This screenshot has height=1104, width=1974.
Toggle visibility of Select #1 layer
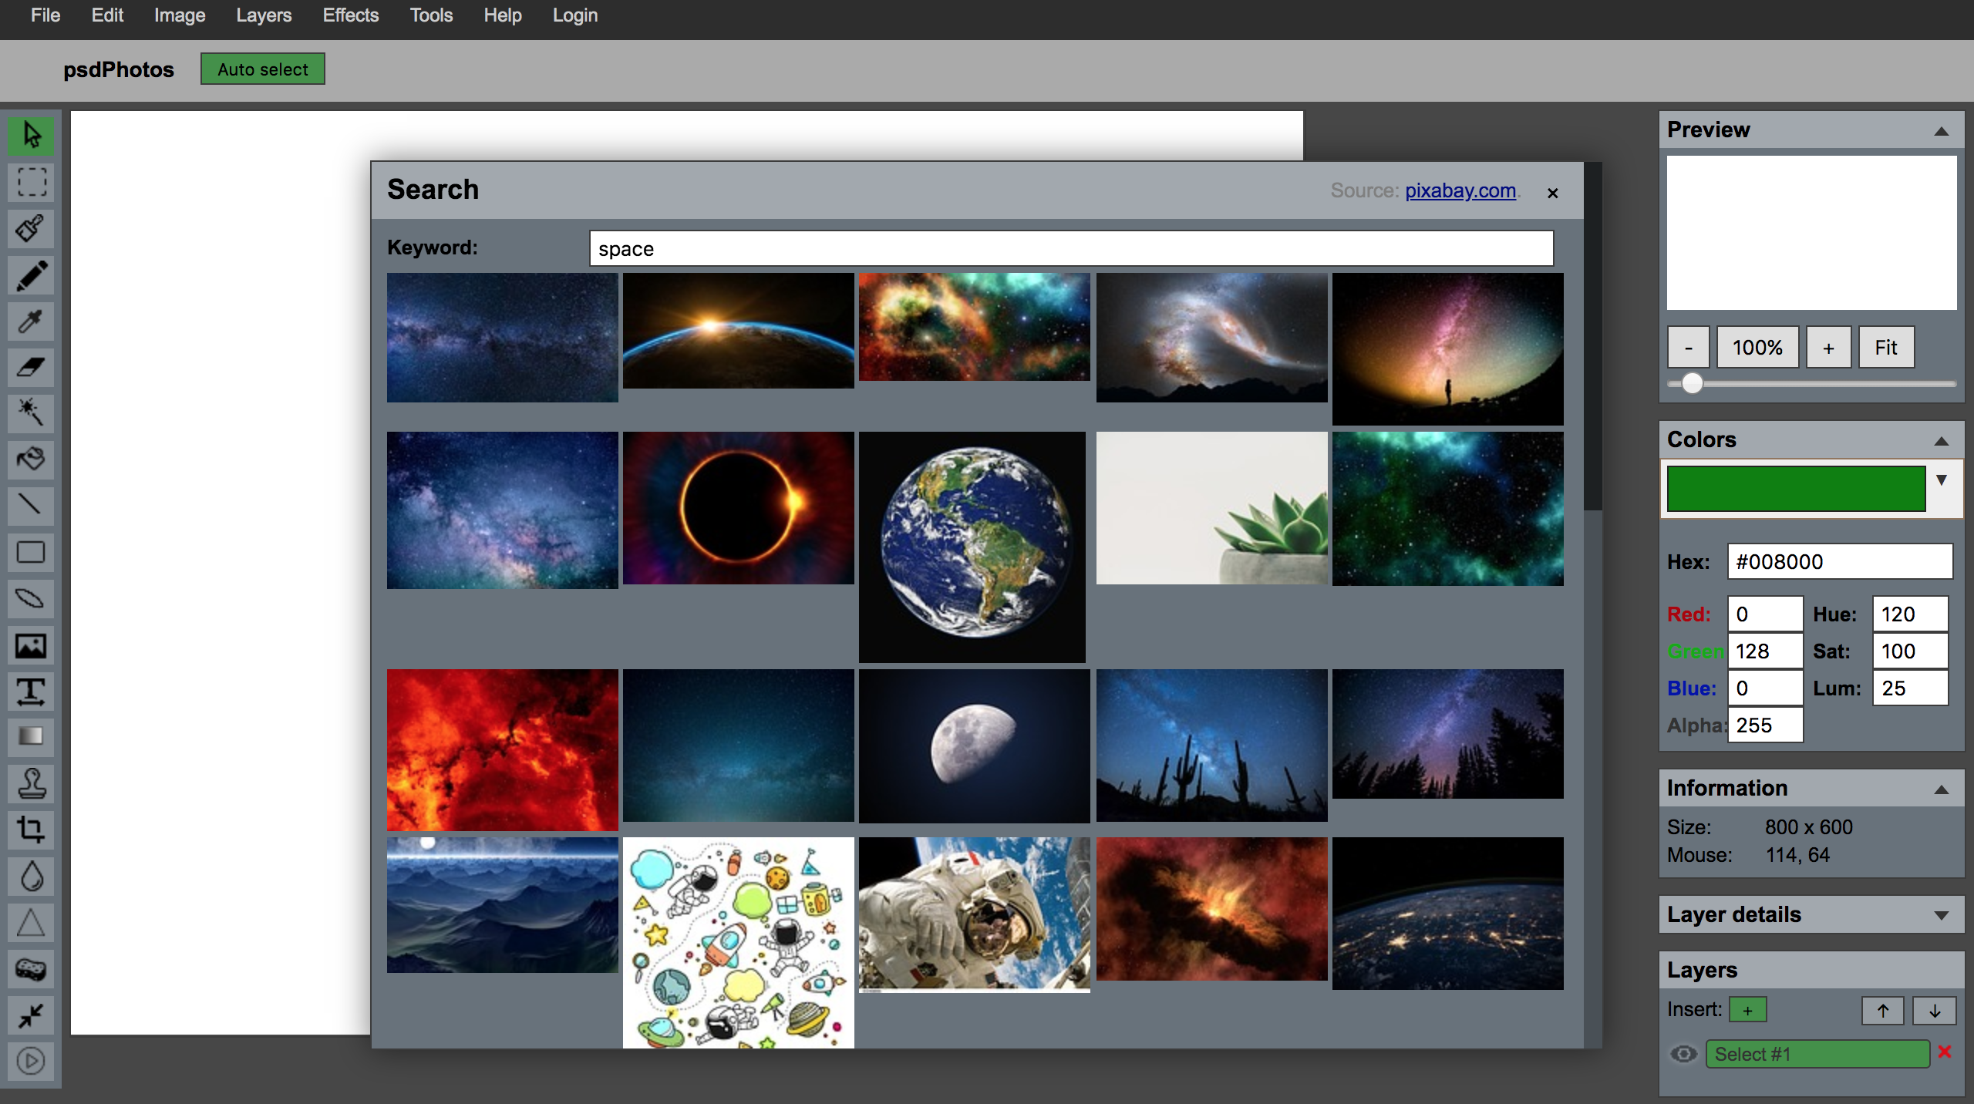pyautogui.click(x=1683, y=1054)
